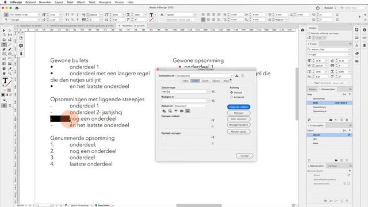Open special characters menu for Zoeken naar

[x=213, y=91]
